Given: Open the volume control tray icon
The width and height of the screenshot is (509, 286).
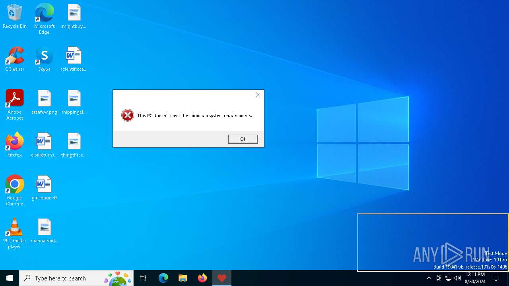Looking at the screenshot, I should [458, 278].
